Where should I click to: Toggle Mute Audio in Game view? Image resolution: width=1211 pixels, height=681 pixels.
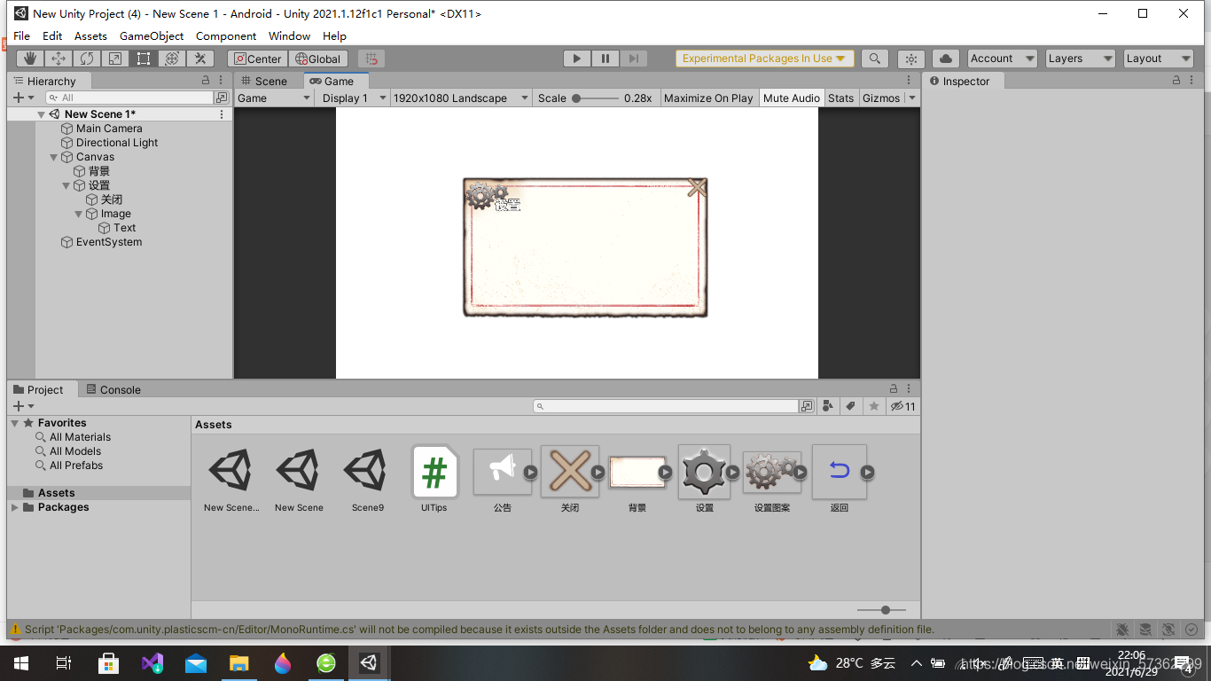click(791, 98)
